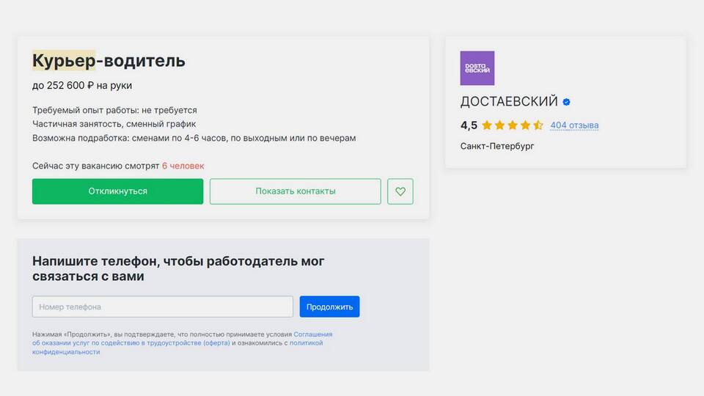The image size is (704, 396).
Task: Open the ДОСТАЕВСКИЙ company name link
Action: coord(509,101)
